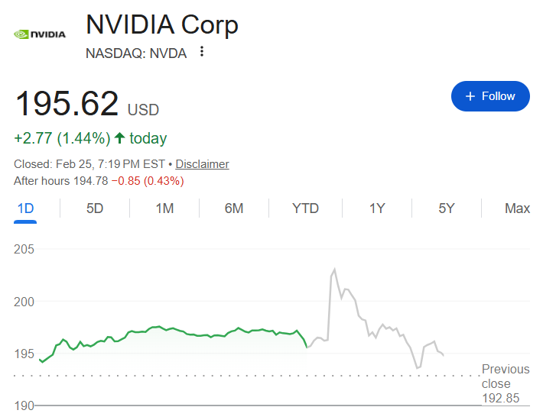Click the NVIDIA logo icon
543x420 pixels.
tap(40, 34)
